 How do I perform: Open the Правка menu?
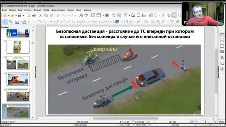click(x=12, y=10)
